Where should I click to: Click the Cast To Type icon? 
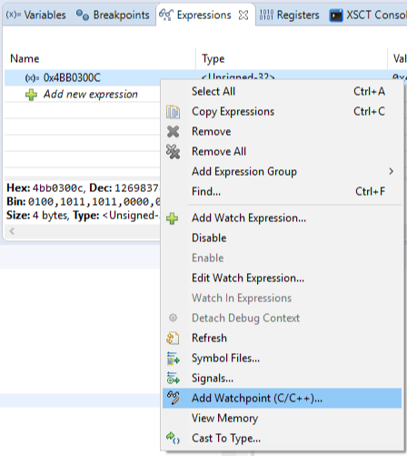(173, 438)
